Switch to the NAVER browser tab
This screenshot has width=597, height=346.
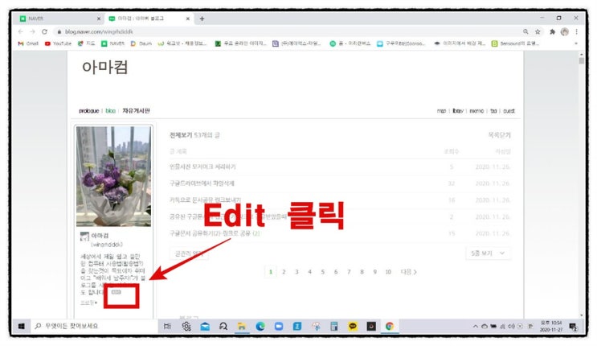[57, 19]
